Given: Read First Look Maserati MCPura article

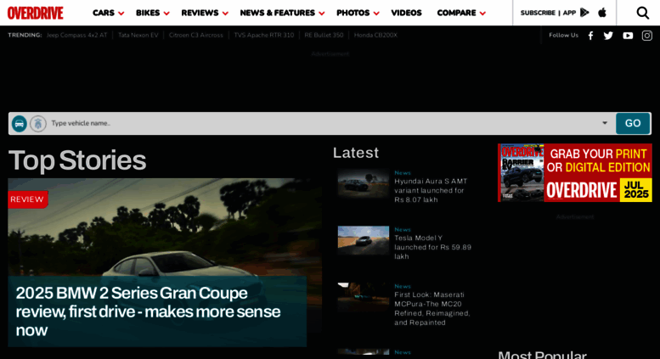Looking at the screenshot, I should (x=432, y=309).
